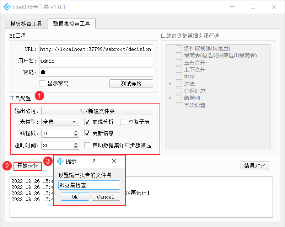Check the 左右合并 checkbox
Image resolution: width=285 pixels, height=227 pixels.
coord(179,62)
